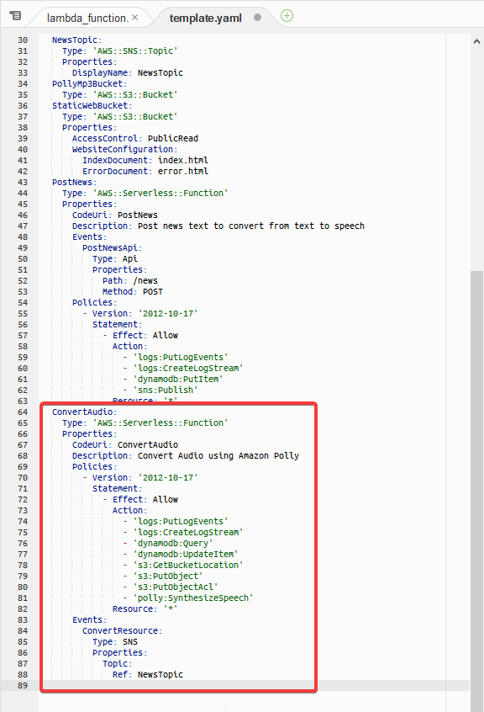Click the vertical scrollbar thumb
484x712 pixels.
click(476, 491)
